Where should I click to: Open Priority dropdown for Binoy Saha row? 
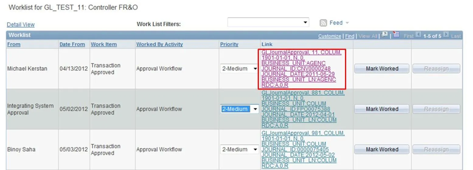pyautogui.click(x=239, y=149)
